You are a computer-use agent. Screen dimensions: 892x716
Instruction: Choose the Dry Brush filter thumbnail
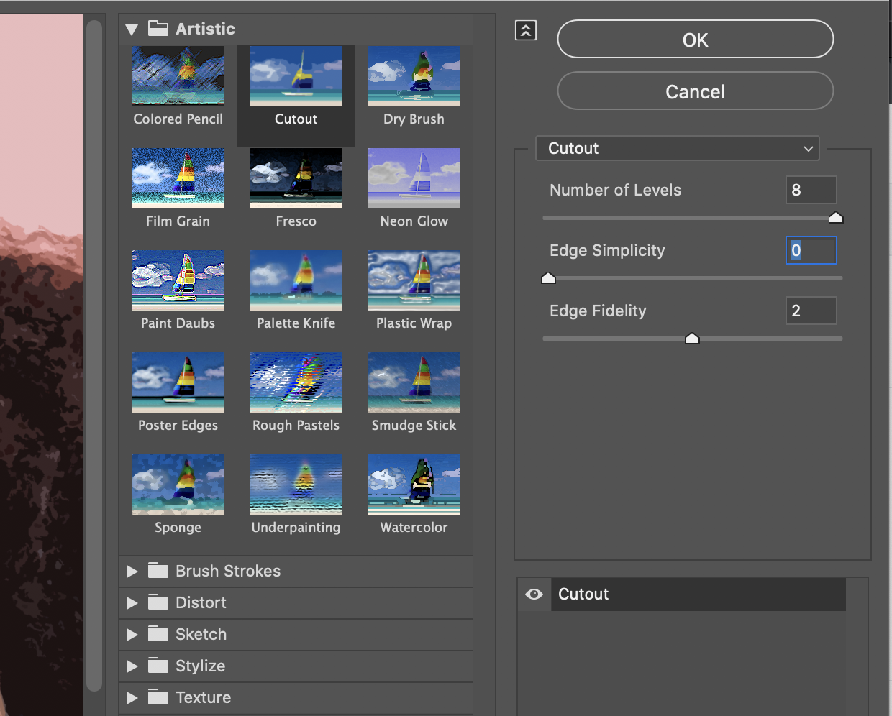click(414, 76)
